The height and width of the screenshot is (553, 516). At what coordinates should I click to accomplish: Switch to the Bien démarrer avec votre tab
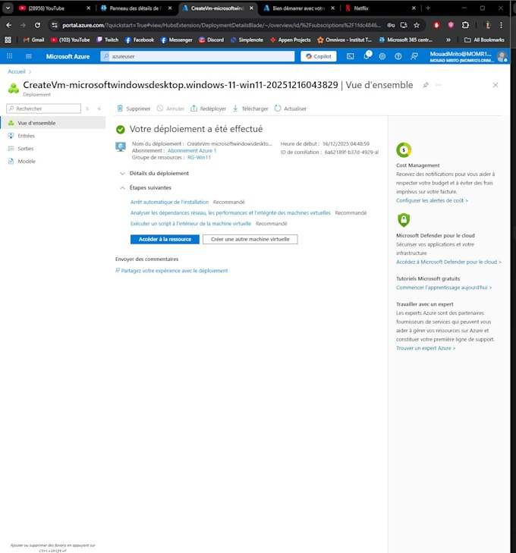pos(297,8)
